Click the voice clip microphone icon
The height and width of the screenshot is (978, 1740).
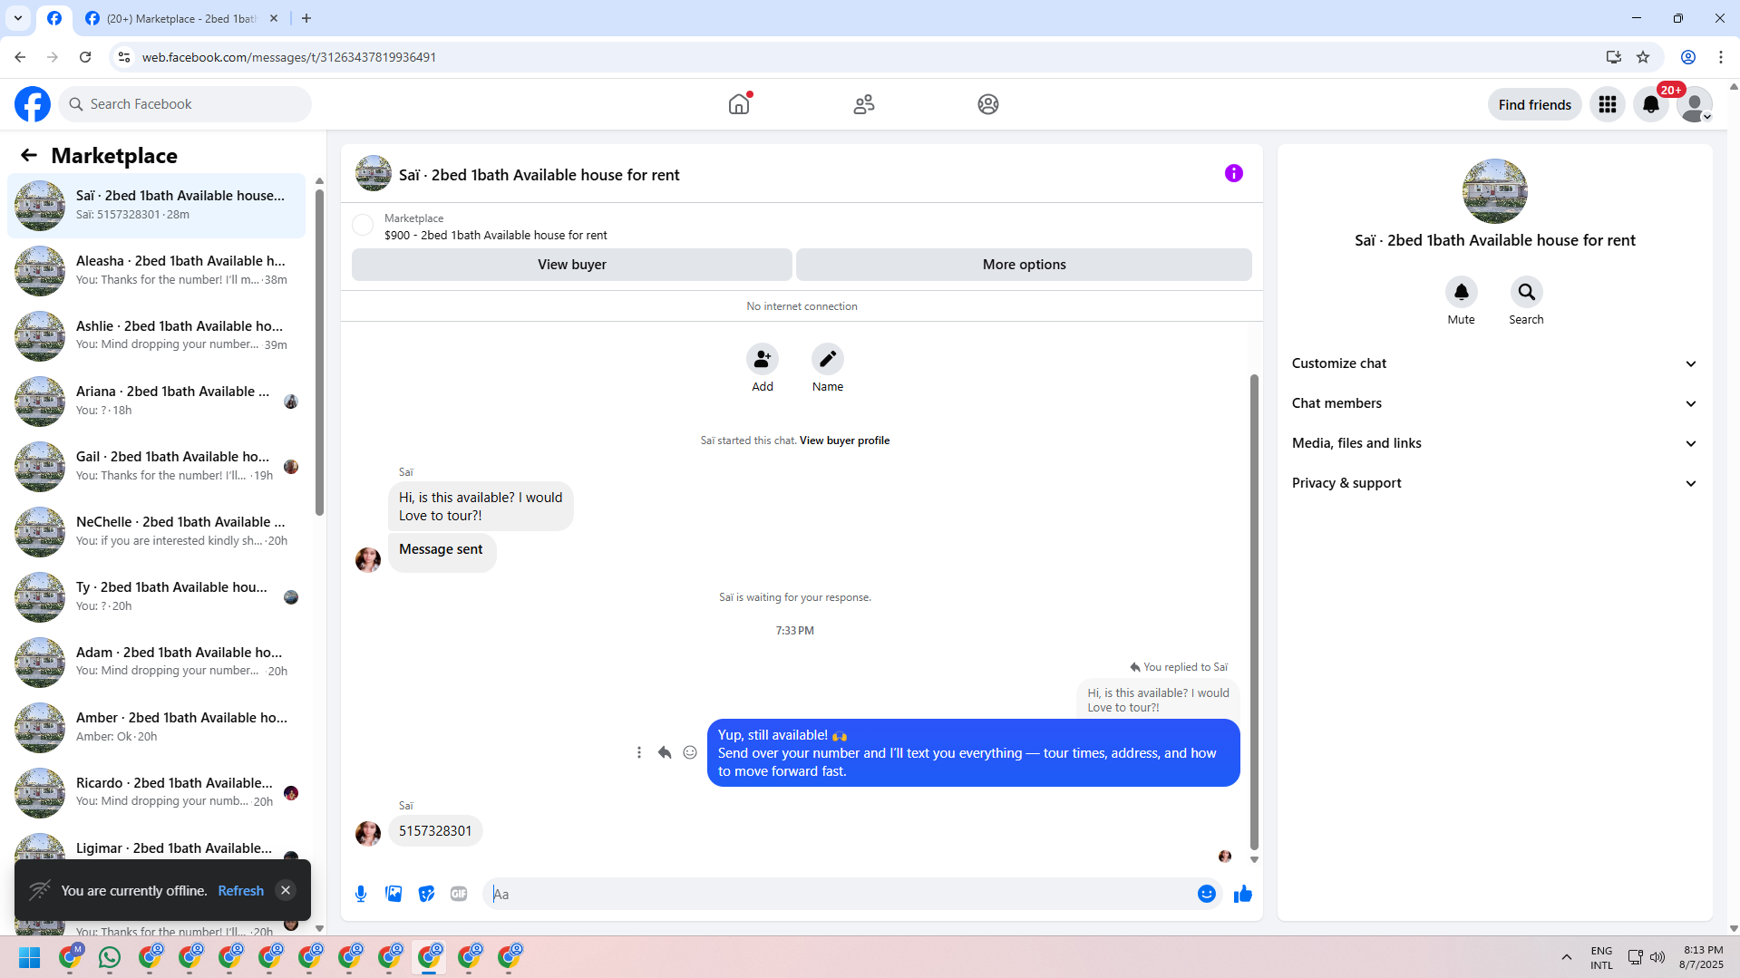[361, 894]
